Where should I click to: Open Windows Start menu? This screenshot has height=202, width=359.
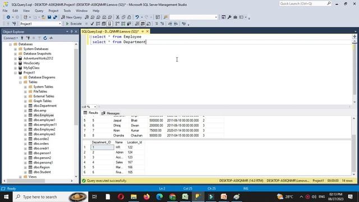[6, 197]
